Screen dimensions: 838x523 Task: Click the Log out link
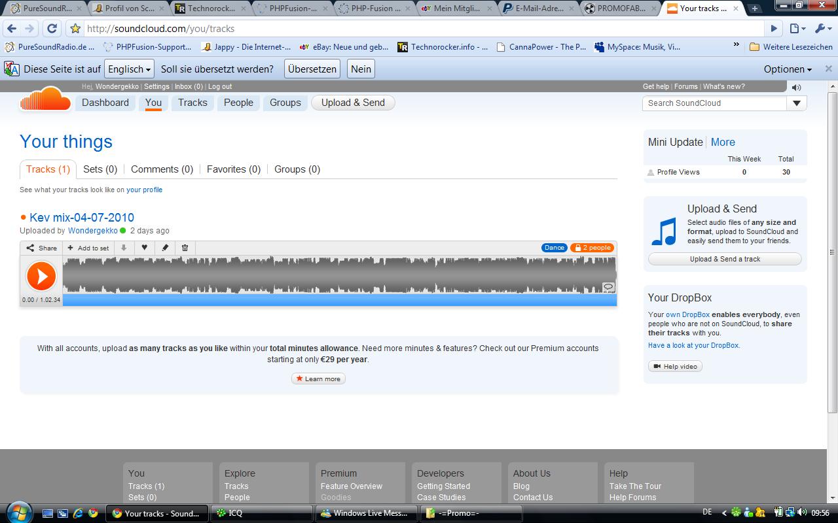220,86
